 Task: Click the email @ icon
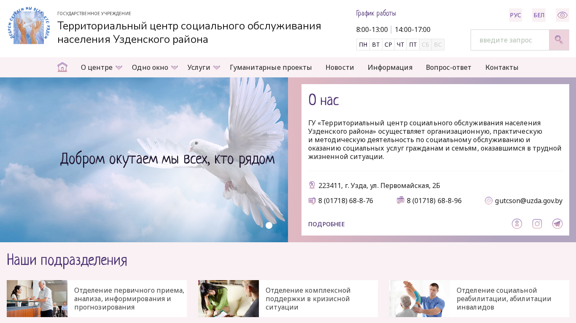tap(489, 201)
